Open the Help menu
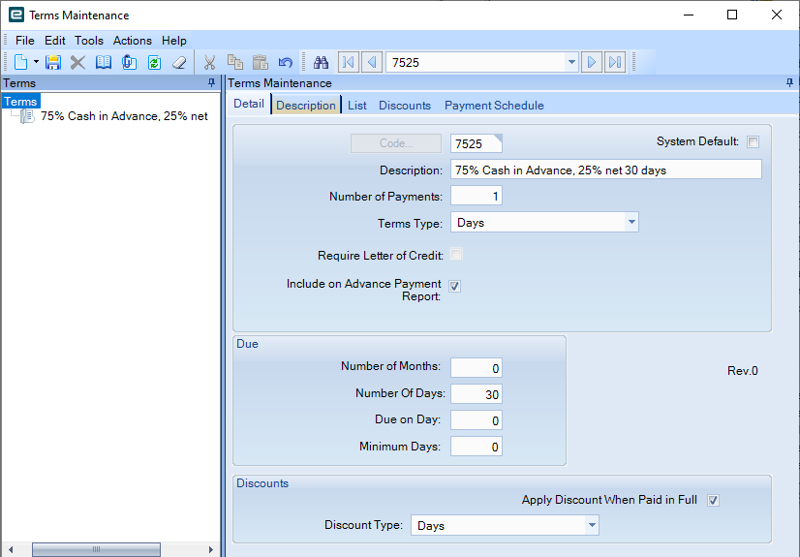 coord(174,41)
